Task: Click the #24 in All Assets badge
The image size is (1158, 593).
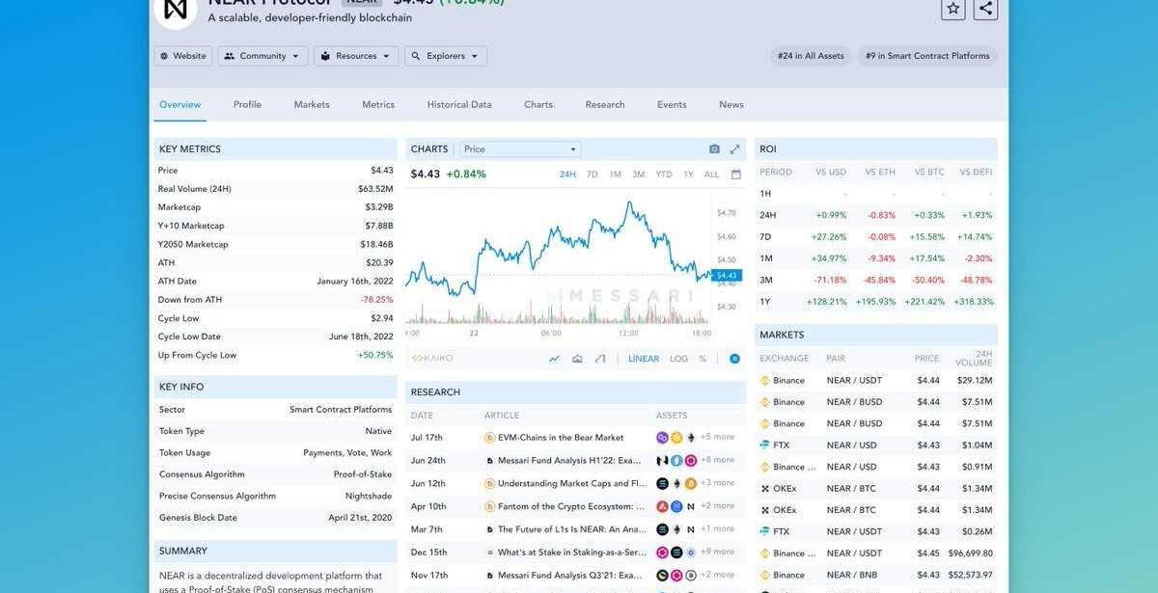Action: [811, 56]
